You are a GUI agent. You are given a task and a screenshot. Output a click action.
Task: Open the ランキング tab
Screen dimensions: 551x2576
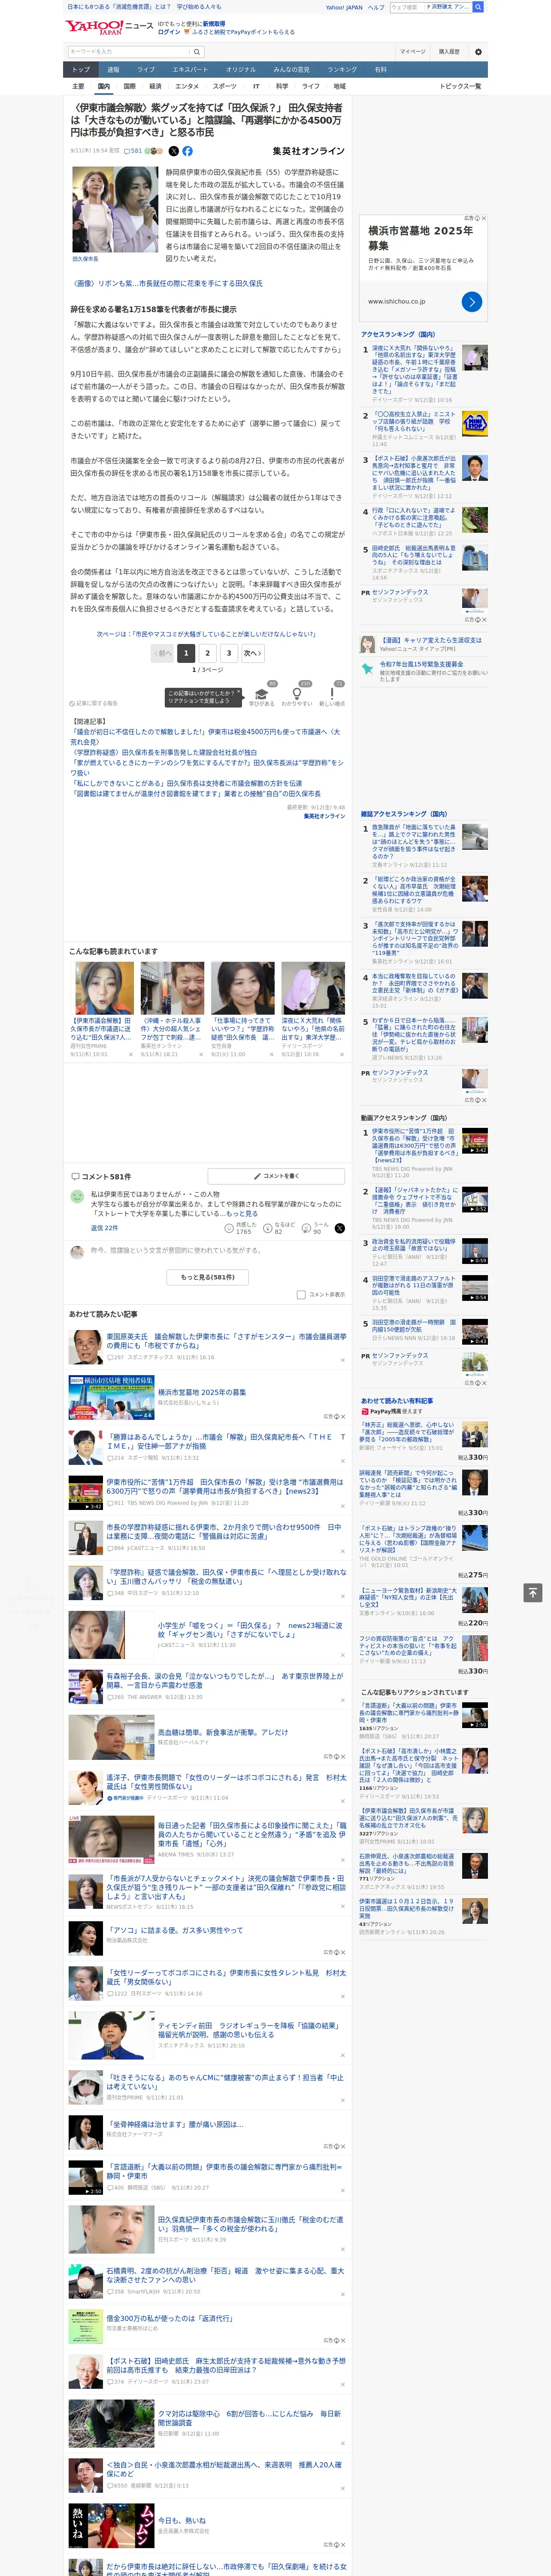click(342, 70)
